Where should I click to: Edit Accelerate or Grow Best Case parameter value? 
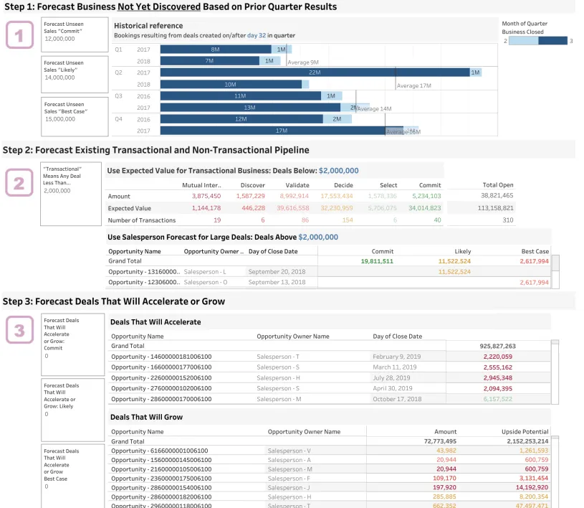click(x=47, y=486)
